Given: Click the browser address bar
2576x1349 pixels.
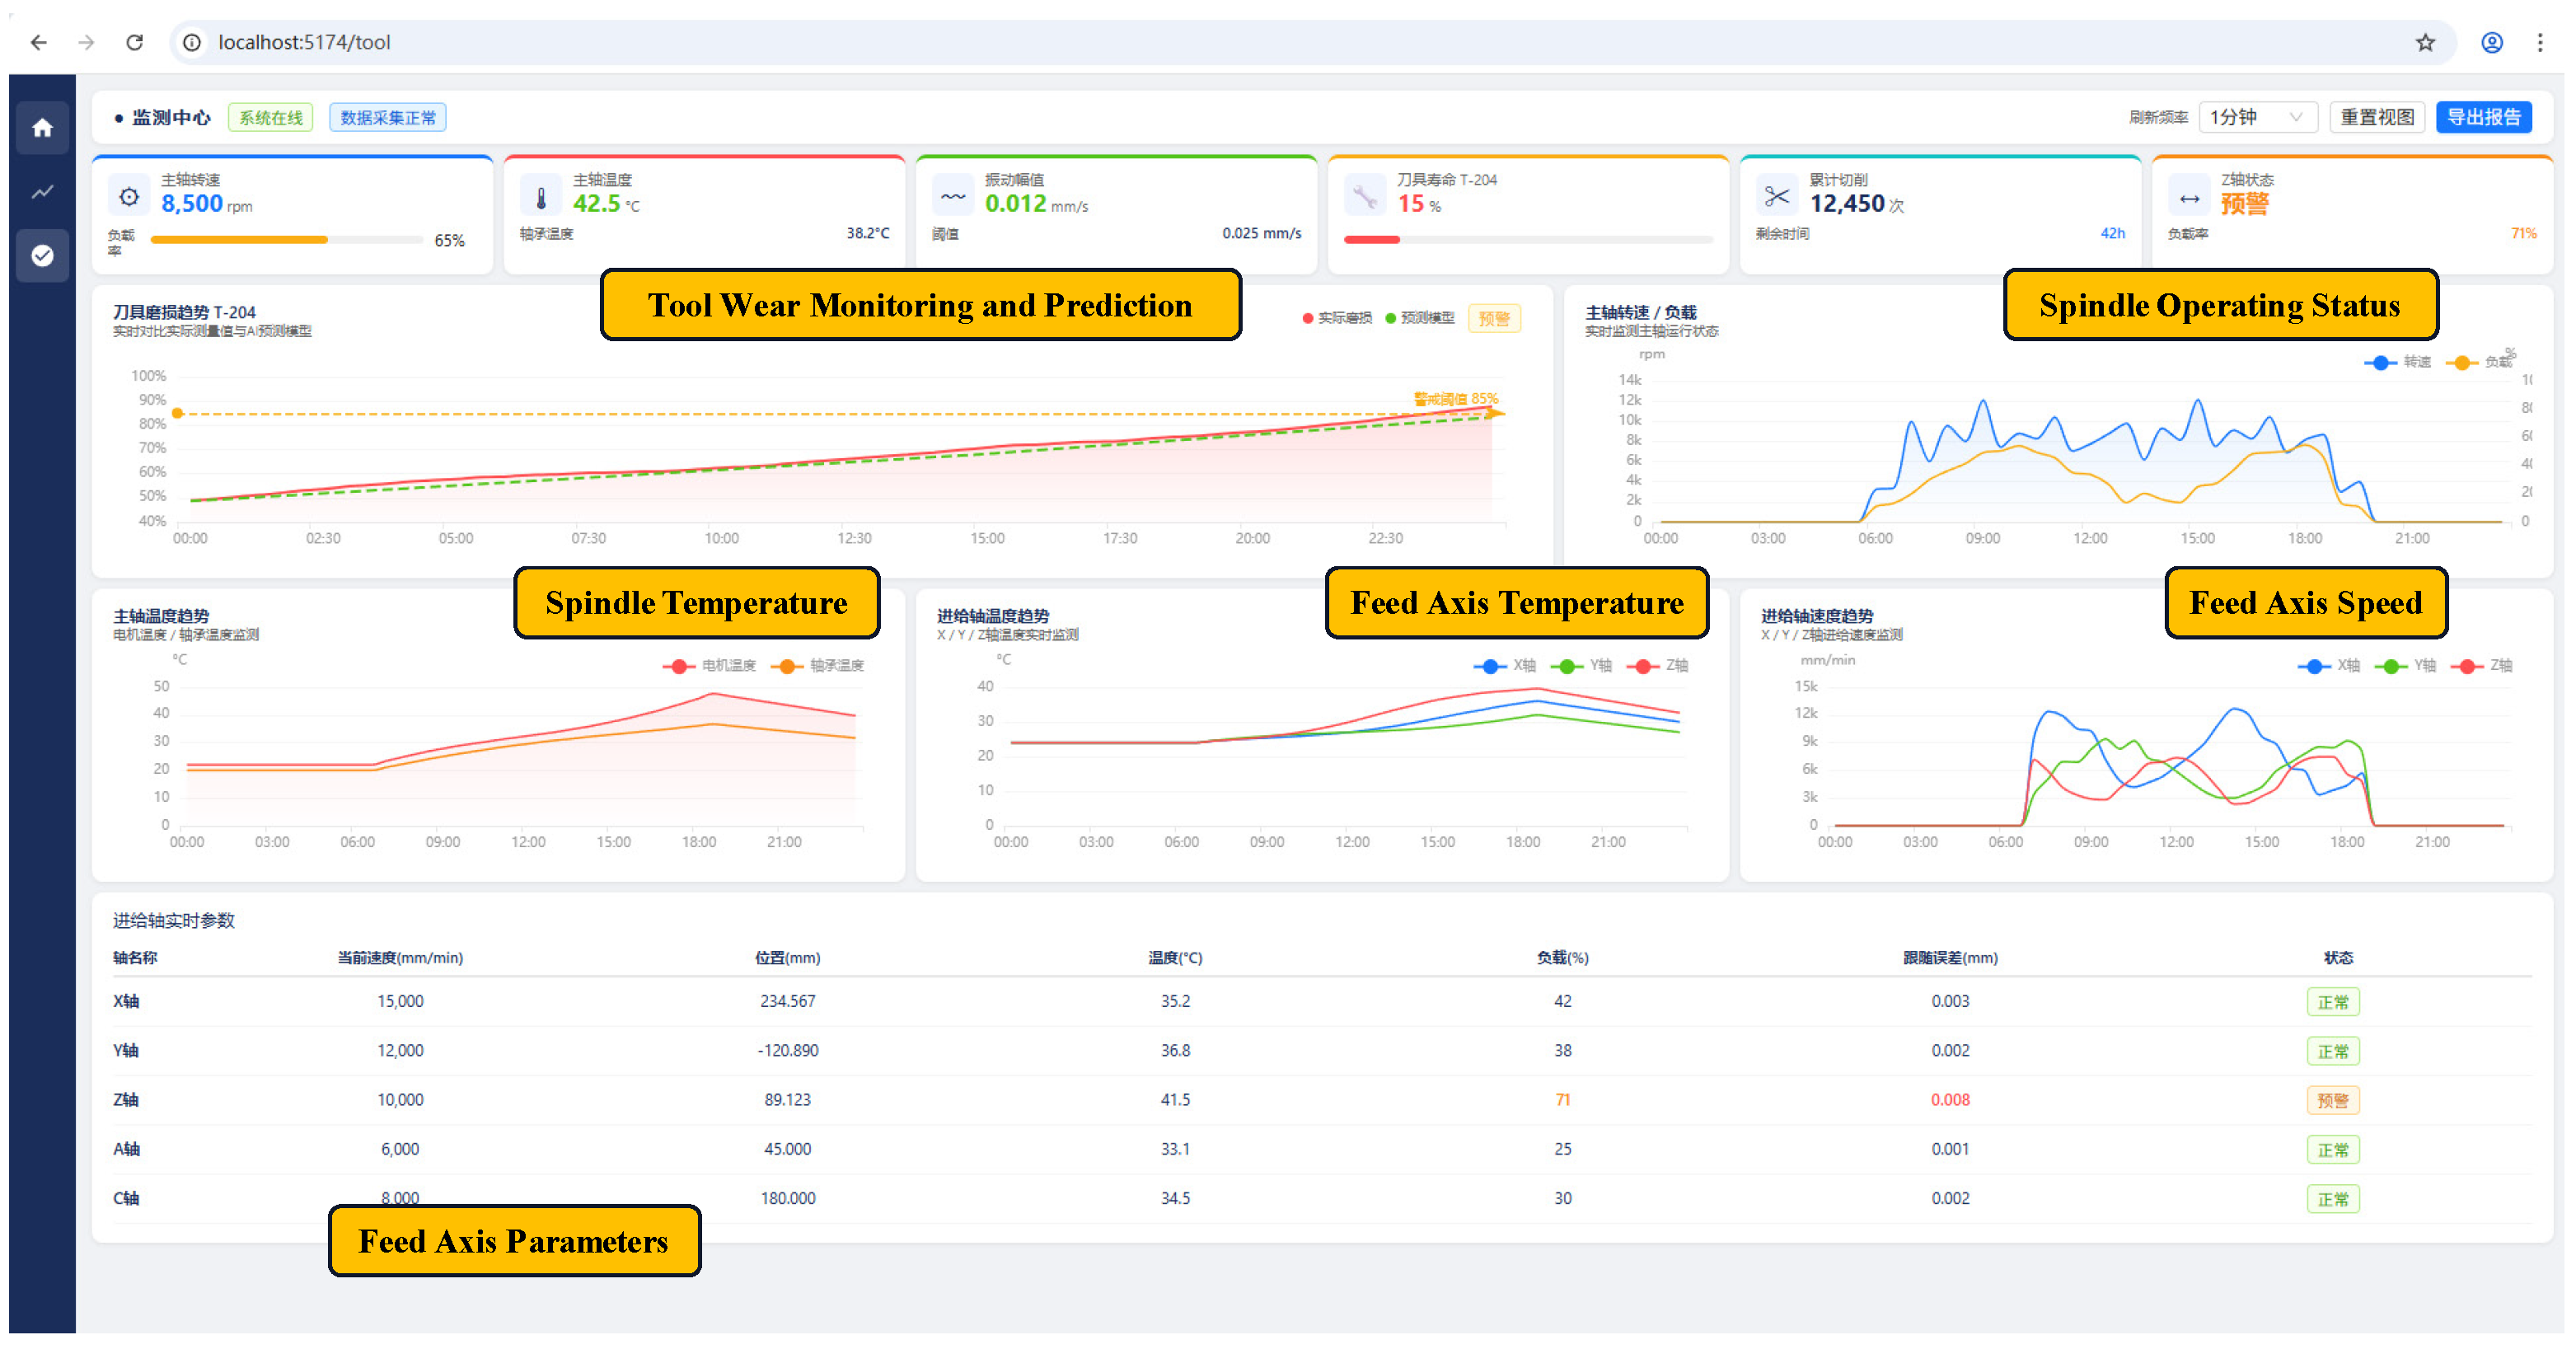Looking at the screenshot, I should (1300, 42).
